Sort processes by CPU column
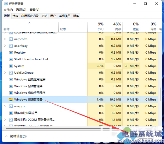The width and height of the screenshot is (164, 144). pyautogui.click(x=96, y=27)
